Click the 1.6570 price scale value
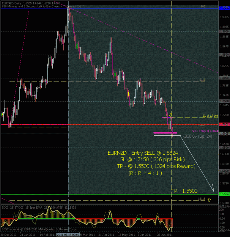 224,144
